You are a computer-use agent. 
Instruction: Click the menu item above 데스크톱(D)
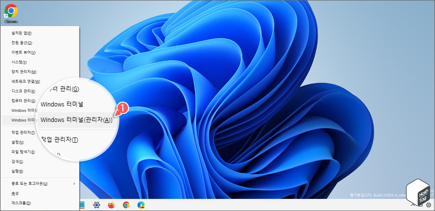[40, 193]
